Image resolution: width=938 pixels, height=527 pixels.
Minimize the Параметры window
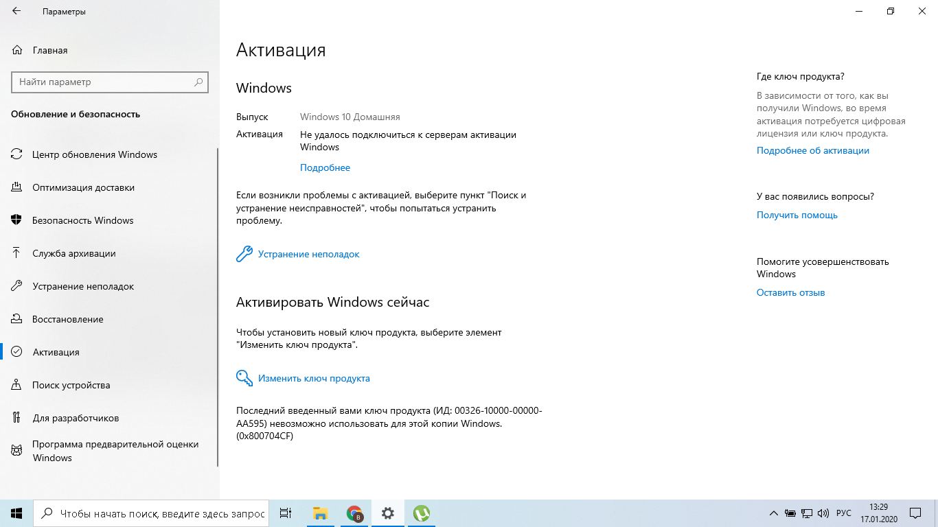tap(859, 11)
